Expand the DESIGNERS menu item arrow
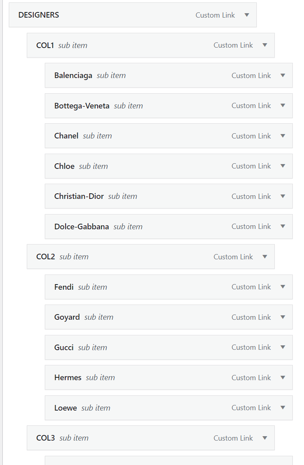 (x=247, y=15)
